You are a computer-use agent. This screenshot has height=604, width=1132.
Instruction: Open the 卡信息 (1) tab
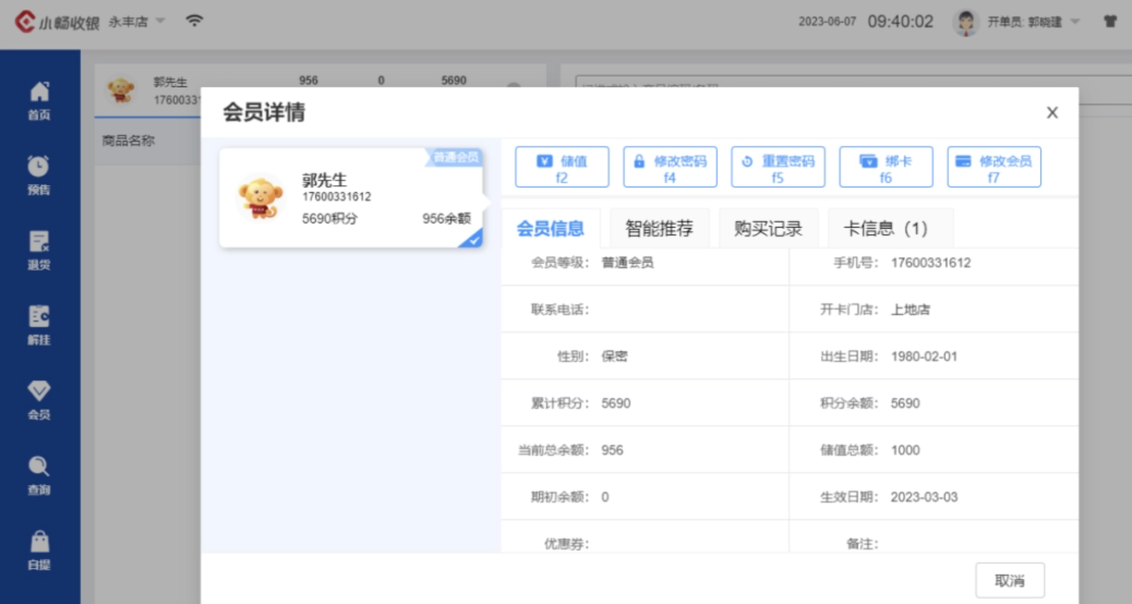885,229
